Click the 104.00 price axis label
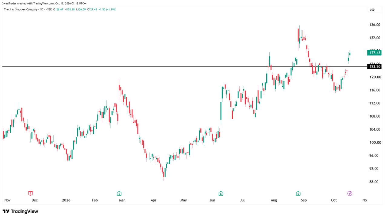Image resolution: width=385 pixels, height=218 pixels. [x=375, y=130]
